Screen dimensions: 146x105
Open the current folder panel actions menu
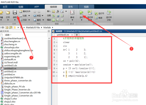49,31
